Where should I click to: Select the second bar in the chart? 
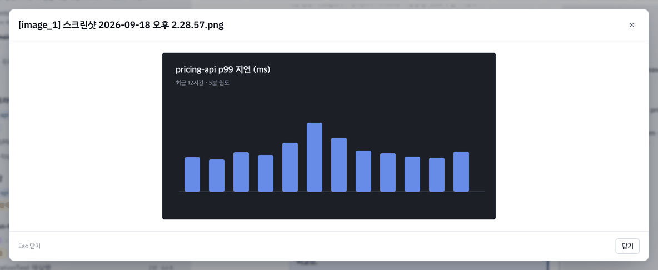[217, 176]
